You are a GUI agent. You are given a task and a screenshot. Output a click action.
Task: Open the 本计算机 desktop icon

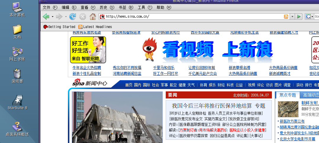click(x=17, y=9)
